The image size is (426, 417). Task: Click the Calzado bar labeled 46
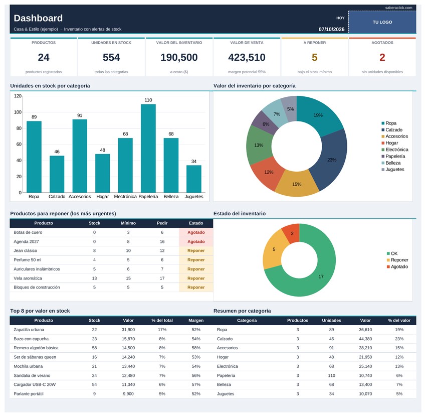[57, 174]
